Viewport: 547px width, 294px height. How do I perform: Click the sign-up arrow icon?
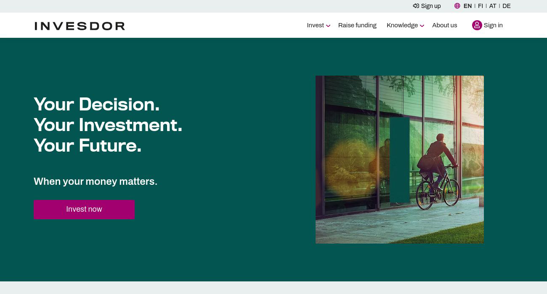(x=416, y=6)
